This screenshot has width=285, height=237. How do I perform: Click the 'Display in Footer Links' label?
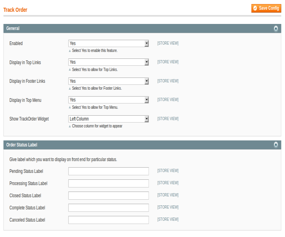pos(27,81)
